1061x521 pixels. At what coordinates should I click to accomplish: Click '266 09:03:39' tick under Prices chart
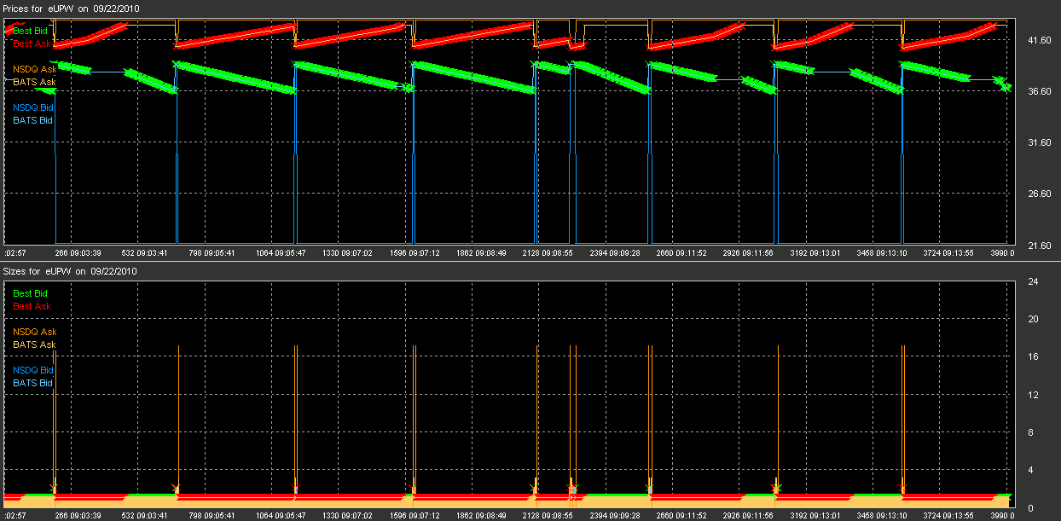(78, 253)
